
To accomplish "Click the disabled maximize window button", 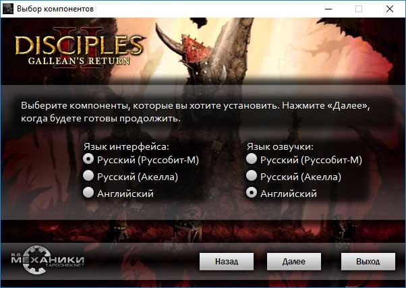I will click(359, 9).
